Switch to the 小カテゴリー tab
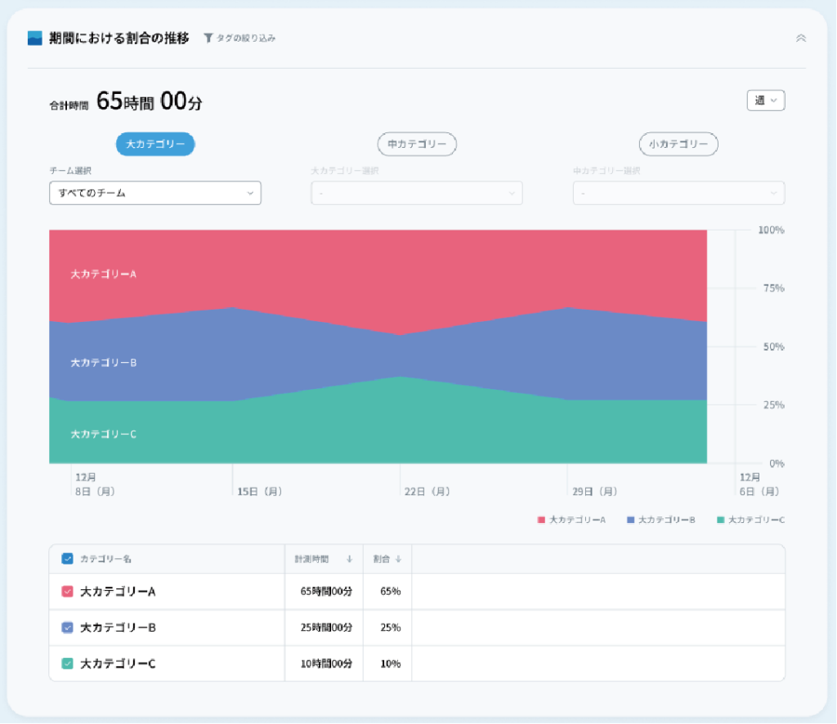Screen dimensions: 837x724 678,144
